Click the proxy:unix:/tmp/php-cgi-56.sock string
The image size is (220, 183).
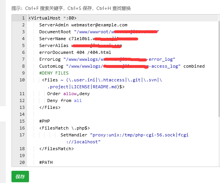[134, 135]
